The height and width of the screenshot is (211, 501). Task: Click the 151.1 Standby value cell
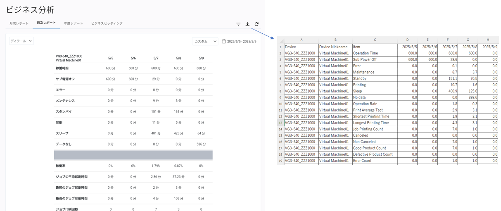(x=448, y=78)
